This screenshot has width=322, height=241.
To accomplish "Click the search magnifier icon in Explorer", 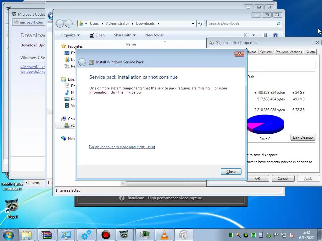I will click(x=279, y=24).
